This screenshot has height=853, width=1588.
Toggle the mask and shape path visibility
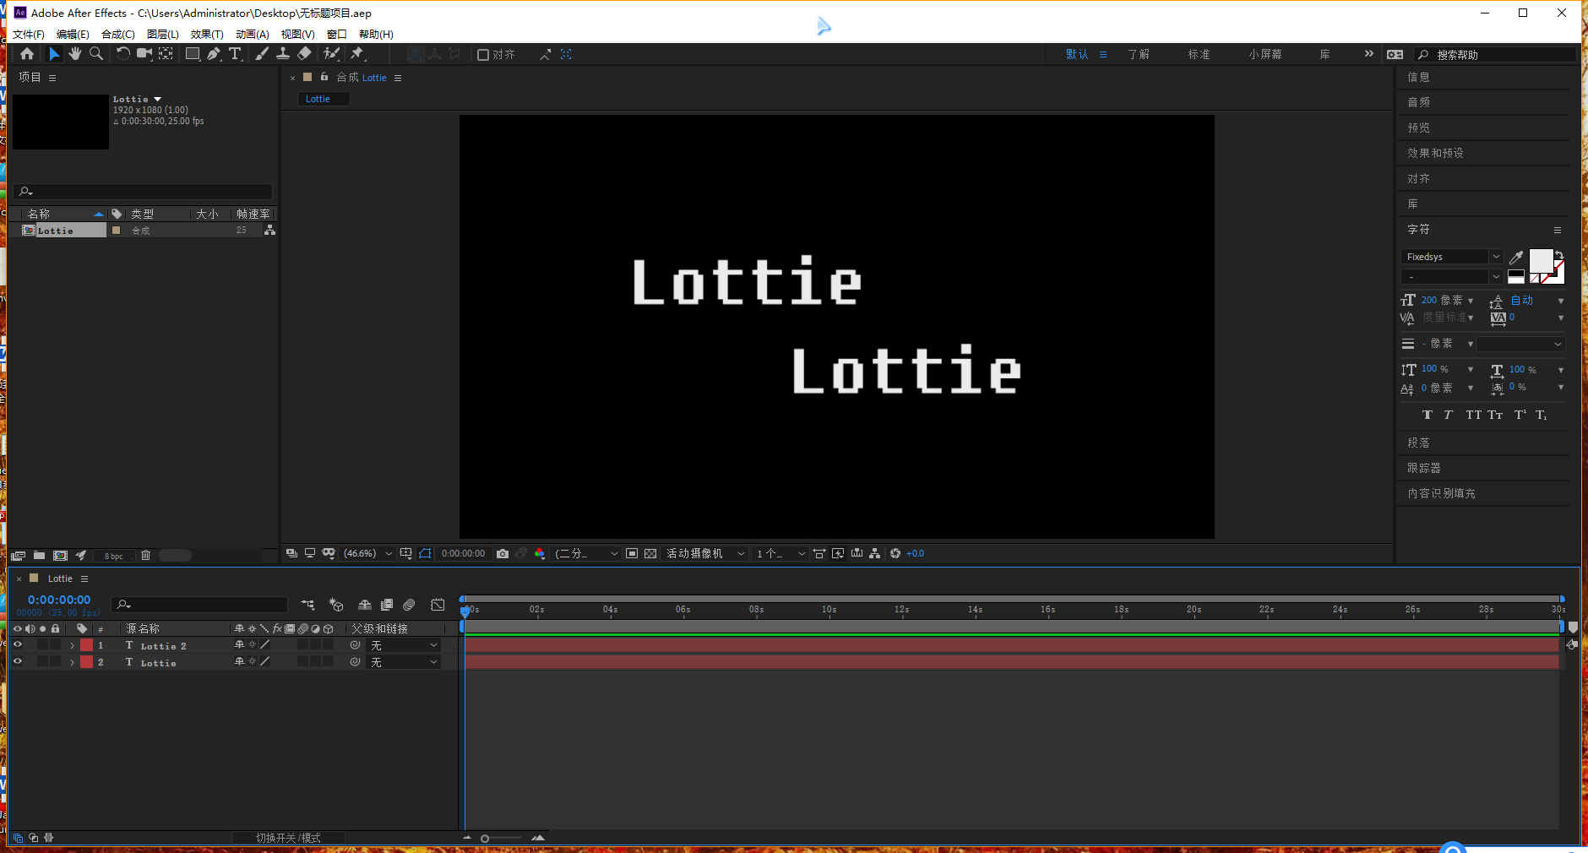[425, 554]
